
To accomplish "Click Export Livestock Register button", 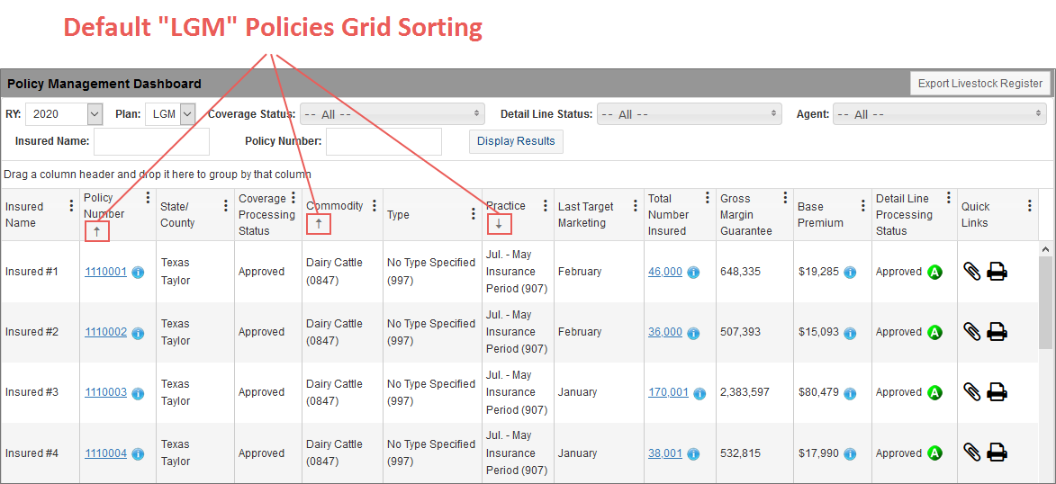I will [x=980, y=84].
